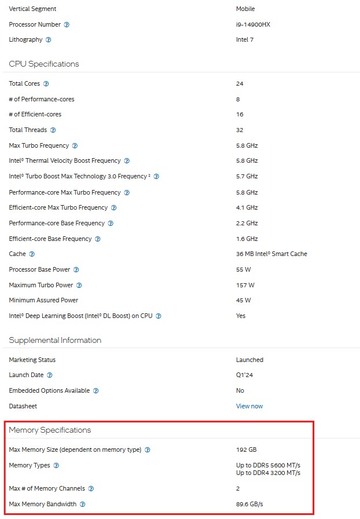Open help icon next to Cache
Image resolution: width=360 pixels, height=519 pixels.
point(32,254)
